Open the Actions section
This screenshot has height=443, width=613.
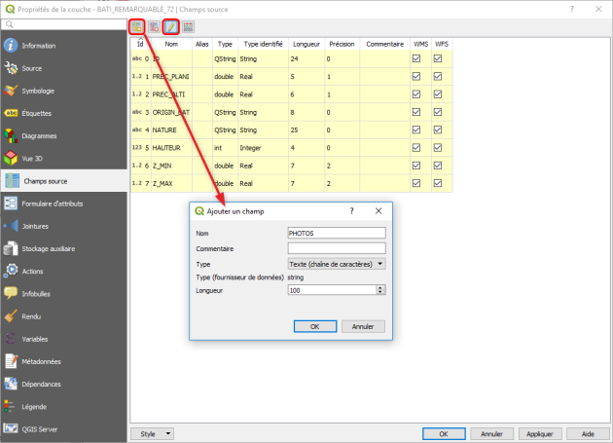pos(63,272)
